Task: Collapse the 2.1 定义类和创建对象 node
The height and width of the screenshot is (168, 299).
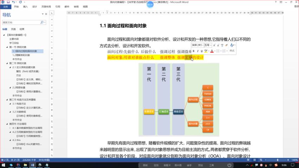Action: tap(10, 67)
